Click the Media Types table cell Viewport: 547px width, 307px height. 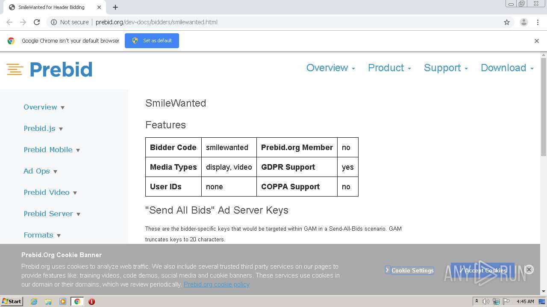(x=173, y=167)
